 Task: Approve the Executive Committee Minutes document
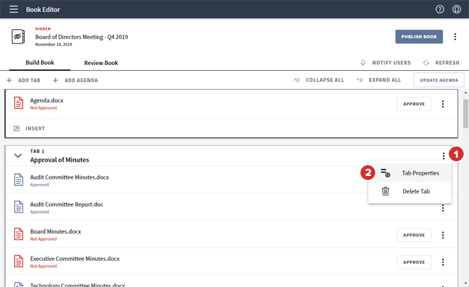(x=413, y=262)
